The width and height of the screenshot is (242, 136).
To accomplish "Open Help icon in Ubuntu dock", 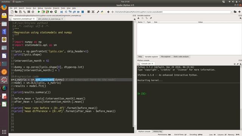I will click(4, 32).
